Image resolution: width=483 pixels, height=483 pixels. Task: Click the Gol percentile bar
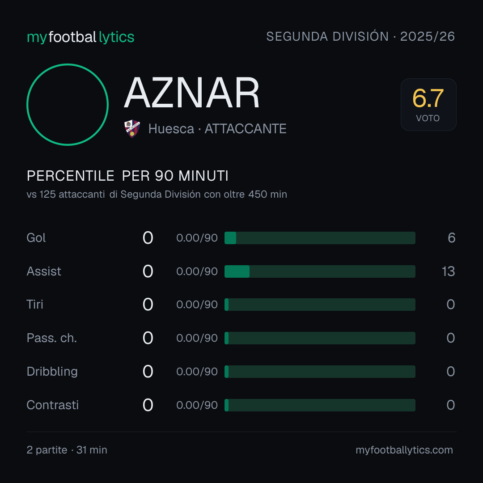pyautogui.click(x=320, y=238)
